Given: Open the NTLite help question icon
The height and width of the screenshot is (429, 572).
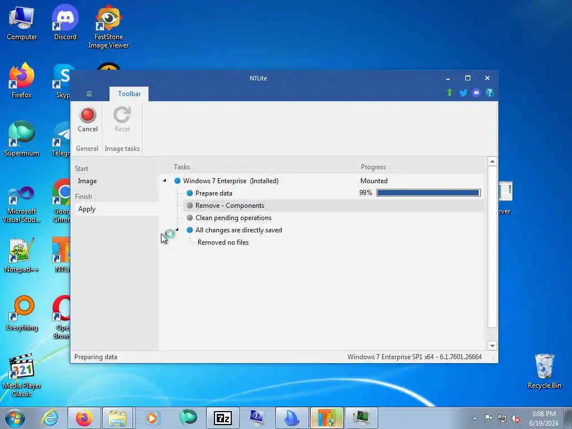Looking at the screenshot, I should coord(489,93).
